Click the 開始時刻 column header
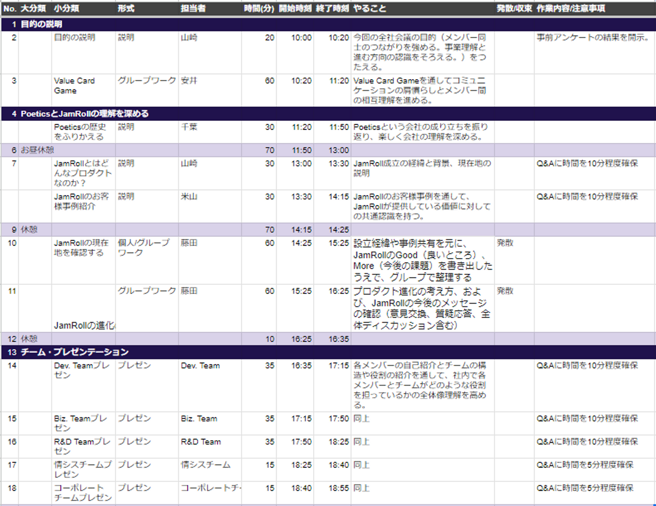Viewport: 656px width, 506px height. (x=295, y=9)
